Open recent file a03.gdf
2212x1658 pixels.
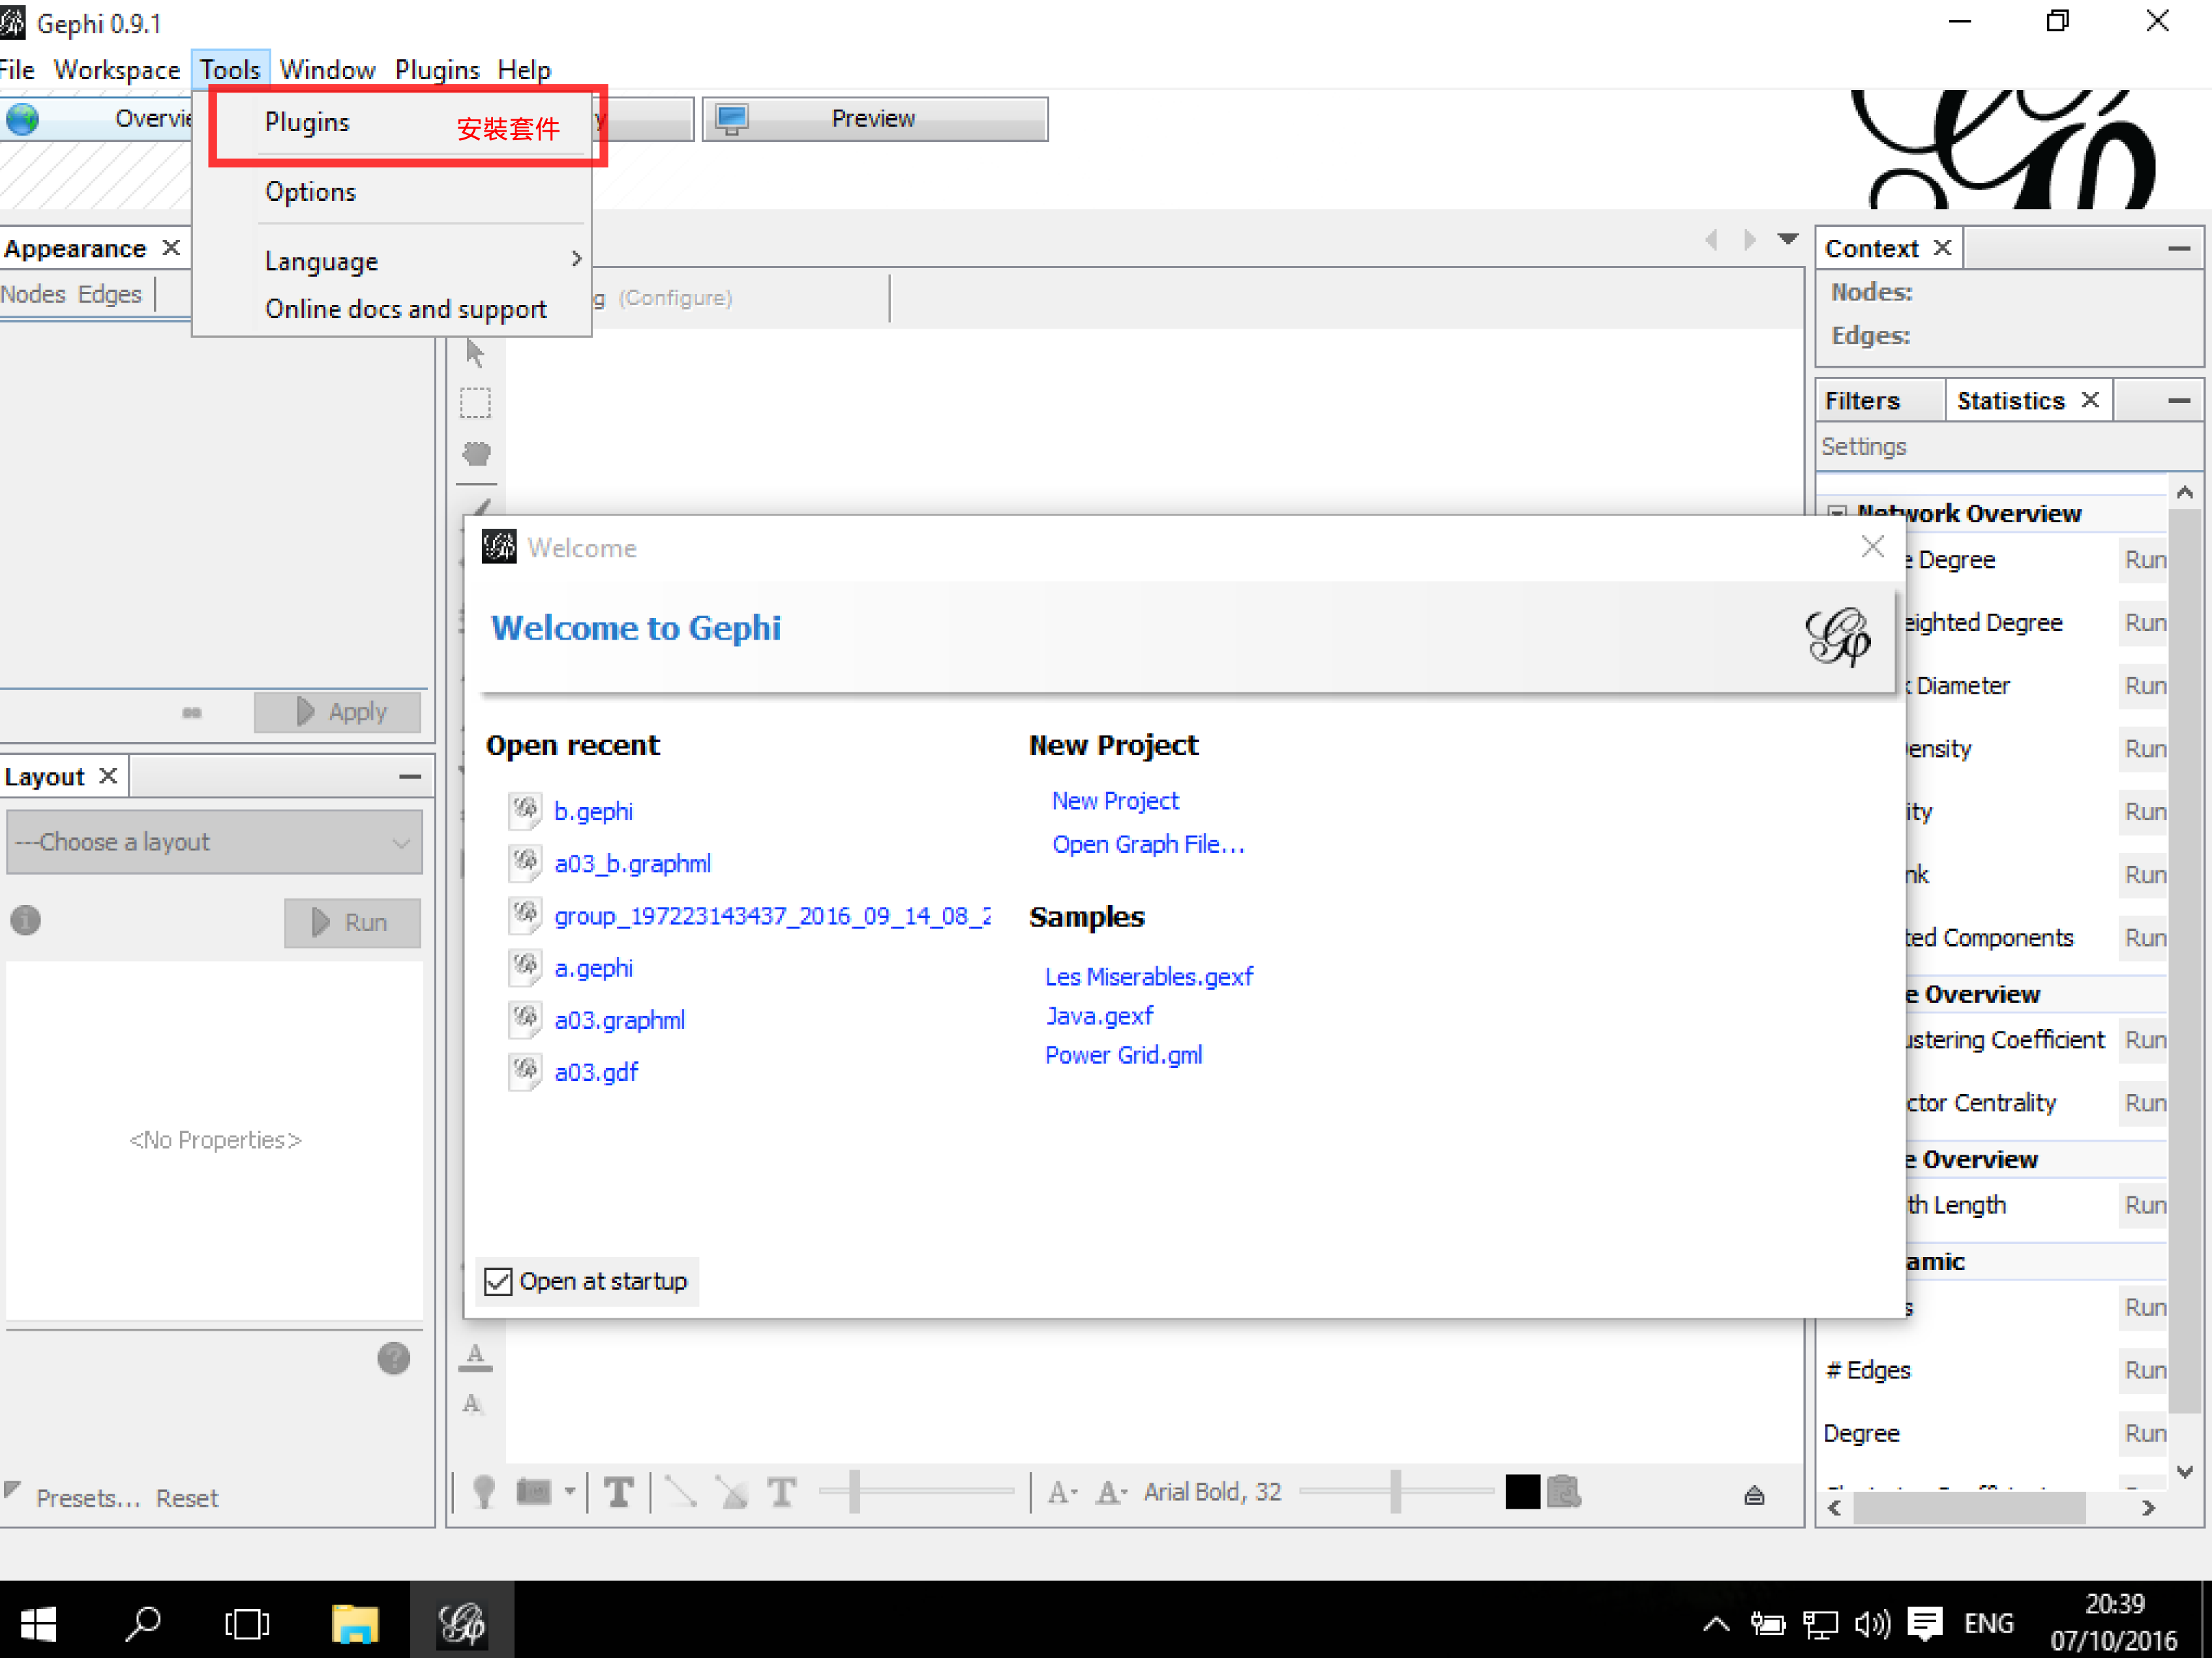click(x=596, y=1072)
